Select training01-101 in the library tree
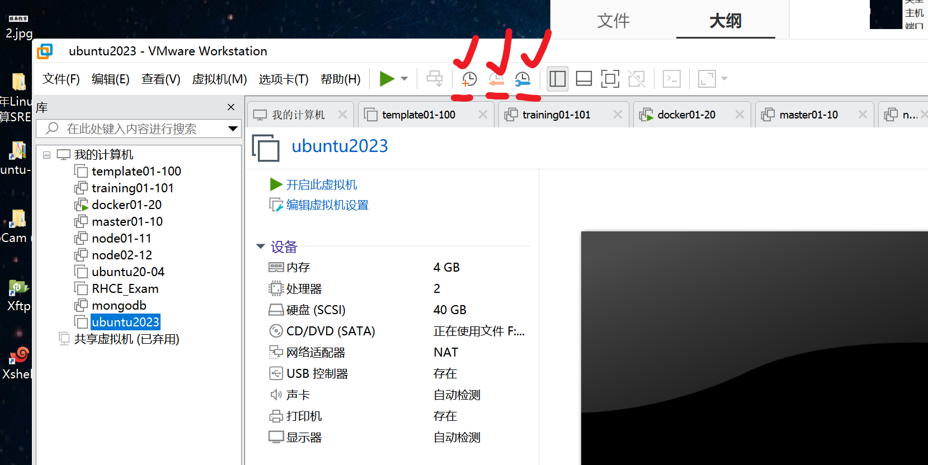The image size is (928, 465). click(x=133, y=188)
